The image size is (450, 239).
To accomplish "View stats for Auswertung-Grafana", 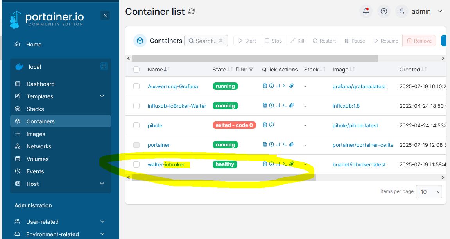I will [278, 86].
